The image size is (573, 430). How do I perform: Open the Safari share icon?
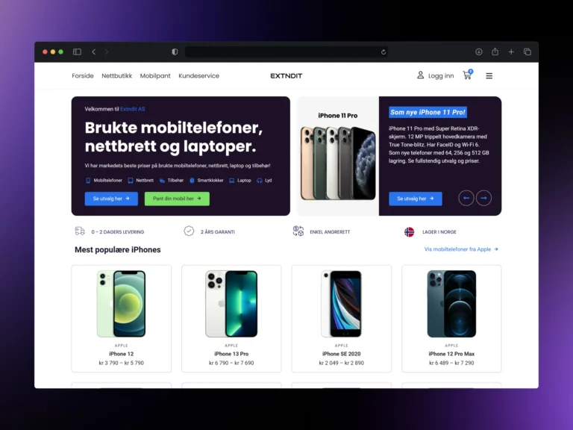click(495, 52)
